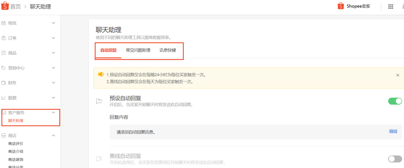Expand the 数据 menu chevron
The height and width of the screenshot is (168, 404).
pyautogui.click(x=53, y=98)
